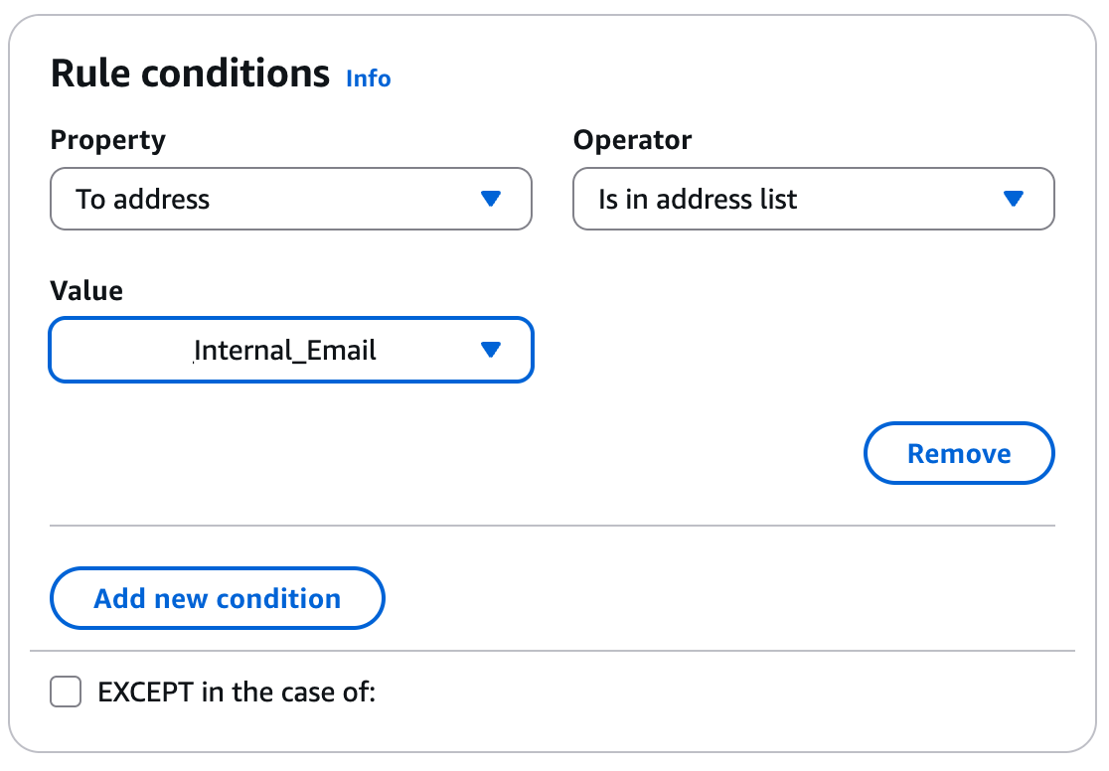
Task: Click the Operator field label
Action: (x=632, y=140)
